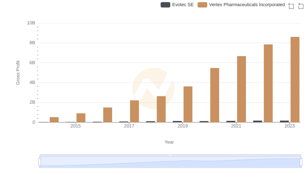Toggle the Evotec SE legend series
Image resolution: width=308 pixels, height=177 pixels.
(x=177, y=5)
